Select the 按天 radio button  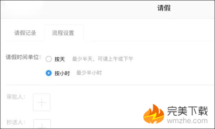point(49,59)
